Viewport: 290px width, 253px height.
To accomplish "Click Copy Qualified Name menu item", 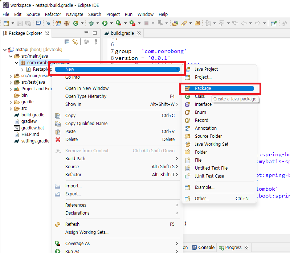I will click(117, 124).
